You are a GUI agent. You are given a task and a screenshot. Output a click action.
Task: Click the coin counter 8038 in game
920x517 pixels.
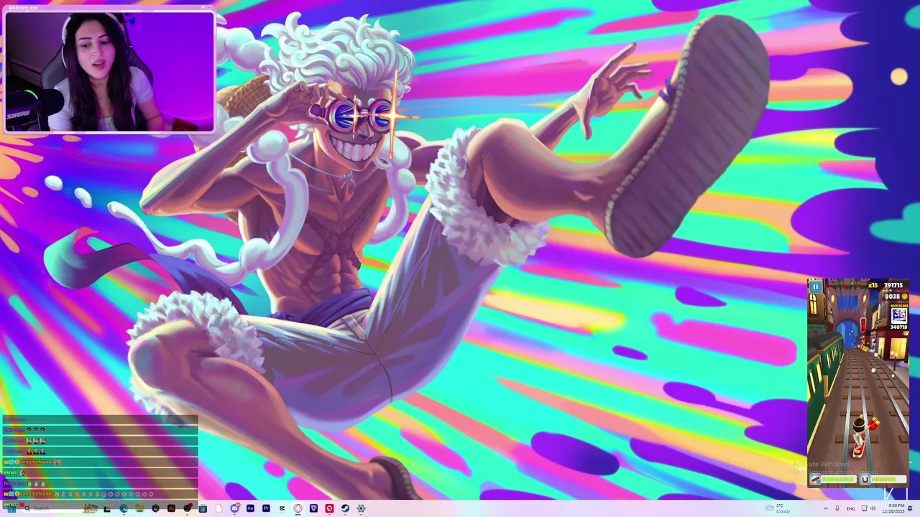pos(893,297)
